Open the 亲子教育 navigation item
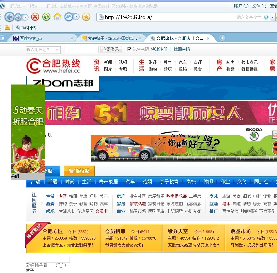Image resolution: width=277 pixels, height=273 pixels. (x=169, y=181)
